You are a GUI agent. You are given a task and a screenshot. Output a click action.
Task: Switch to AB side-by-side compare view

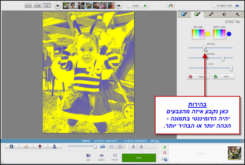tap(37, 5)
